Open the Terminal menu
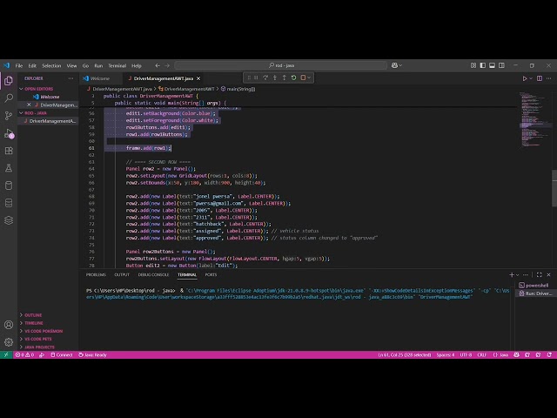The width and height of the screenshot is (557, 418). pos(117,66)
